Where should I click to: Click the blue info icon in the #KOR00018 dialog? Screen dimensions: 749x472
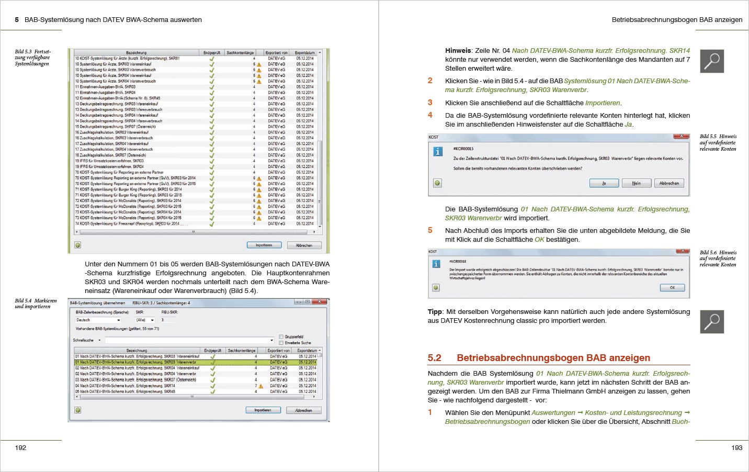click(436, 264)
